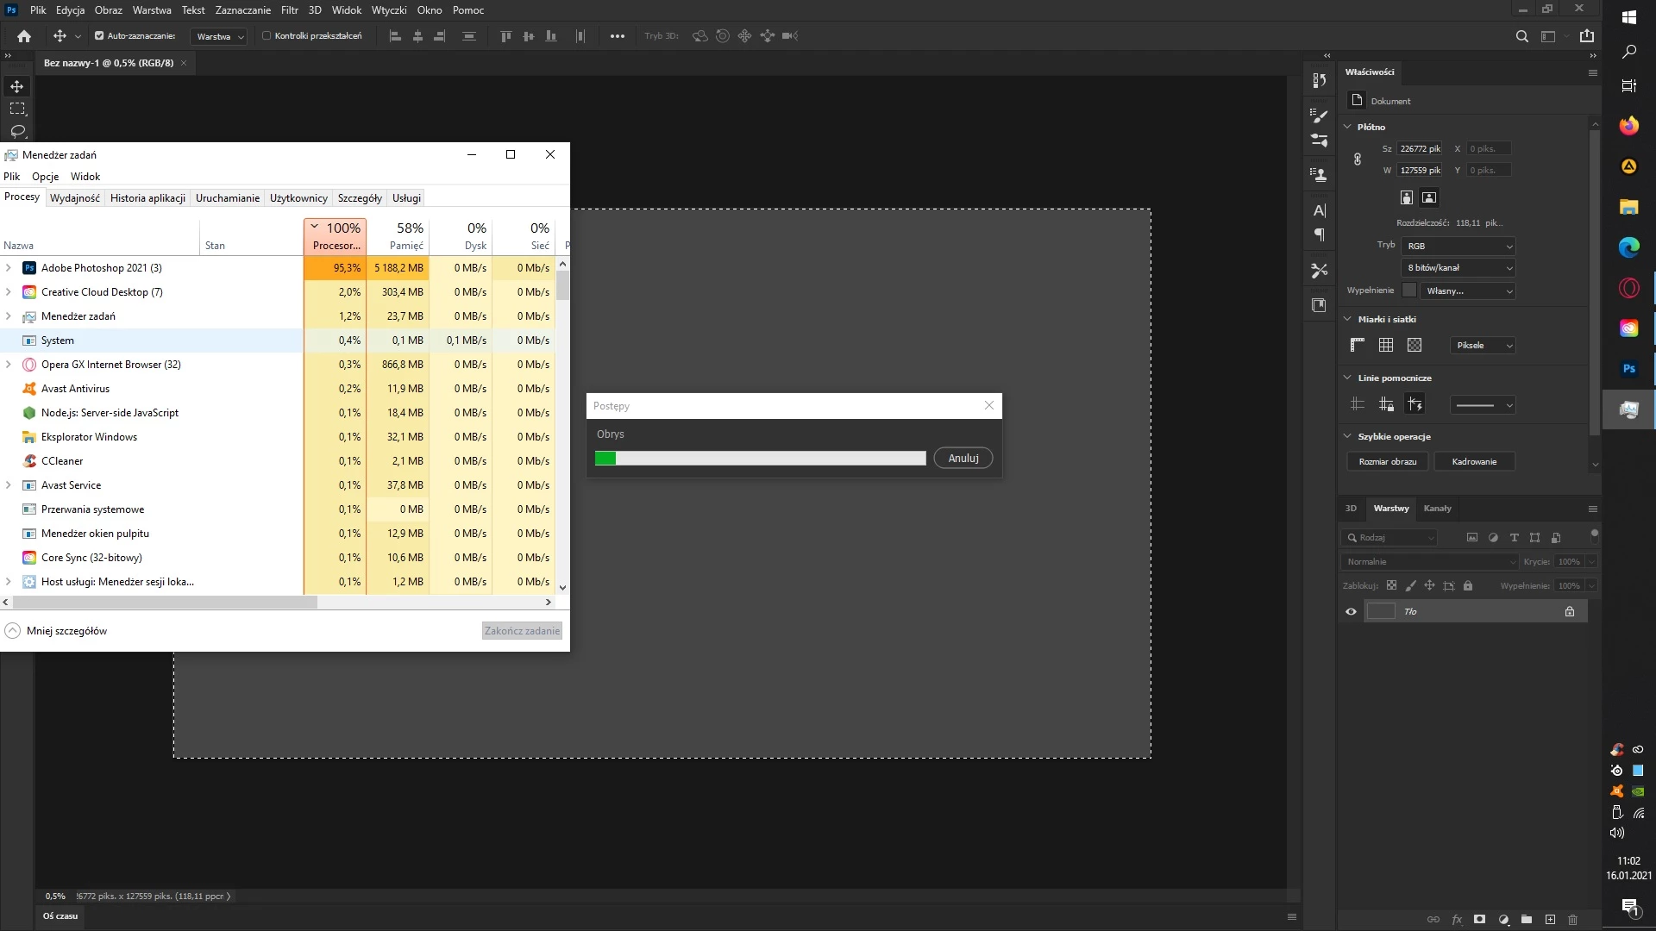Screen dimensions: 1656x931
Task: Click the portrait orientation canvas icon
Action: pyautogui.click(x=1407, y=197)
